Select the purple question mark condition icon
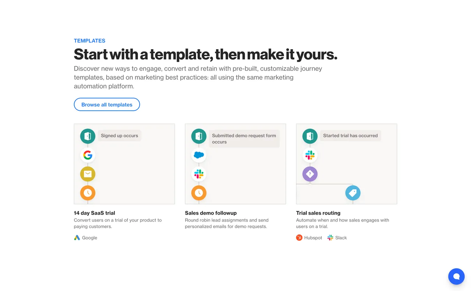 tap(310, 174)
